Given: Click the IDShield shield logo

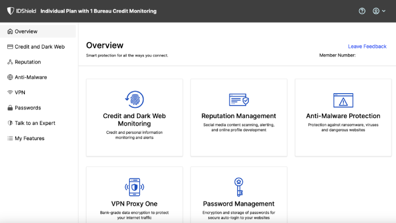Looking at the screenshot, I should pyautogui.click(x=10, y=11).
